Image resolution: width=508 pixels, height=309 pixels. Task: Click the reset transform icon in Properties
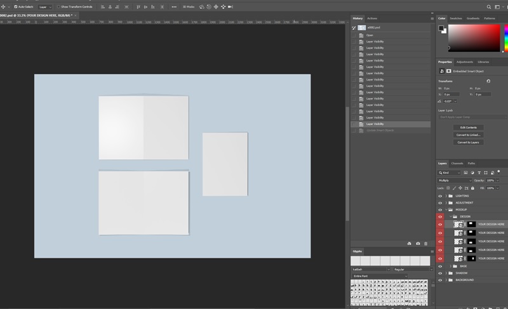488,81
